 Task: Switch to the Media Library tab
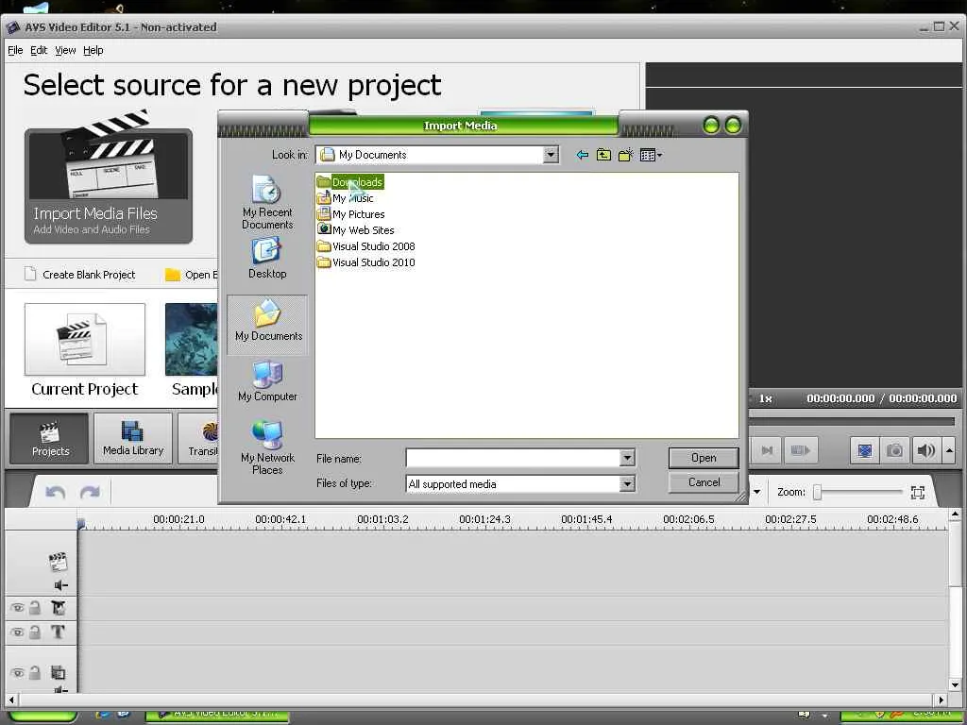coord(133,438)
